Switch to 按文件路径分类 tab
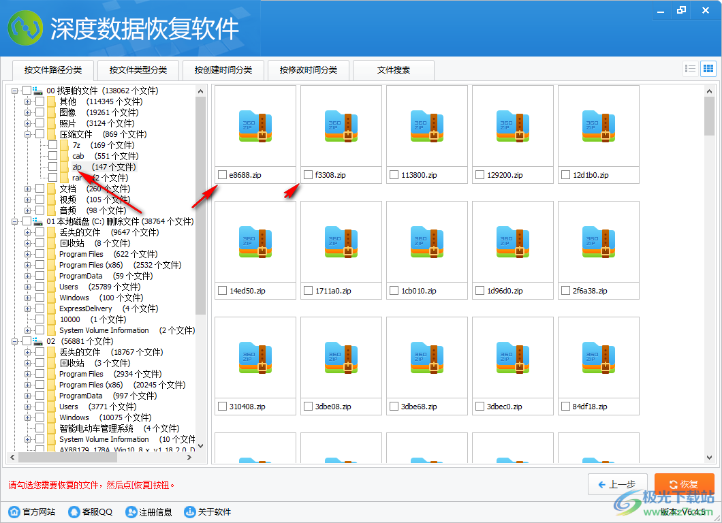 pos(53,70)
